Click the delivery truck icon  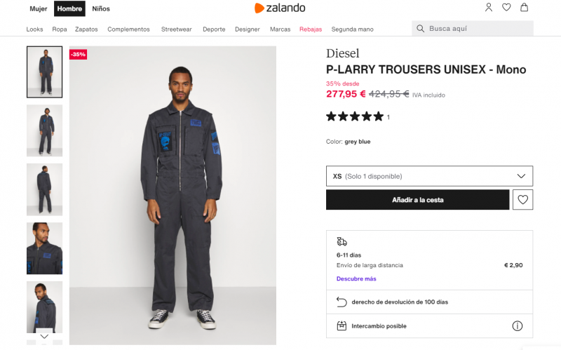tap(342, 241)
